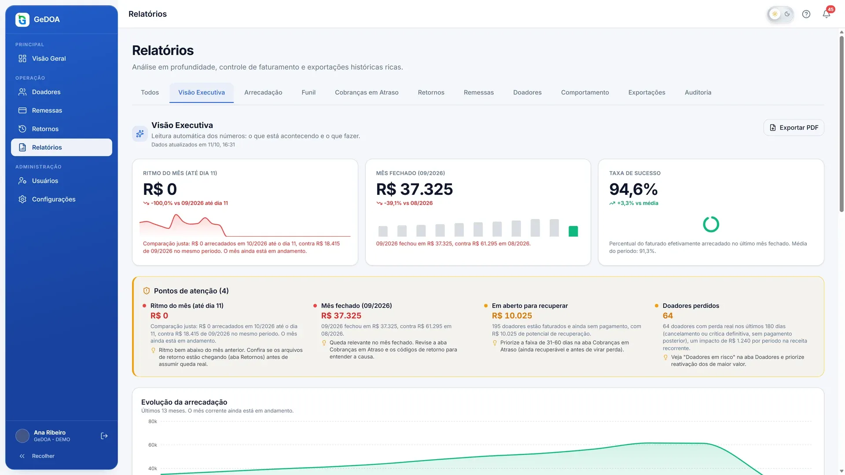Open Retornos in the sidebar
The height and width of the screenshot is (475, 845).
[x=62, y=129]
